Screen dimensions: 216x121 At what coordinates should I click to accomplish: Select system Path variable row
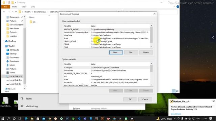107,79
